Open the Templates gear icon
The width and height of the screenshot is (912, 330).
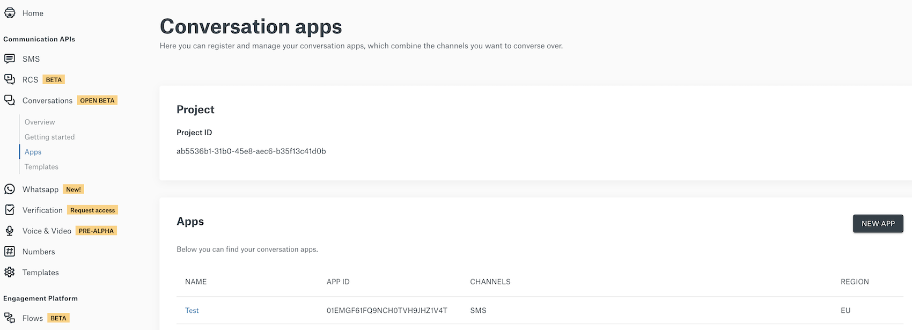10,272
